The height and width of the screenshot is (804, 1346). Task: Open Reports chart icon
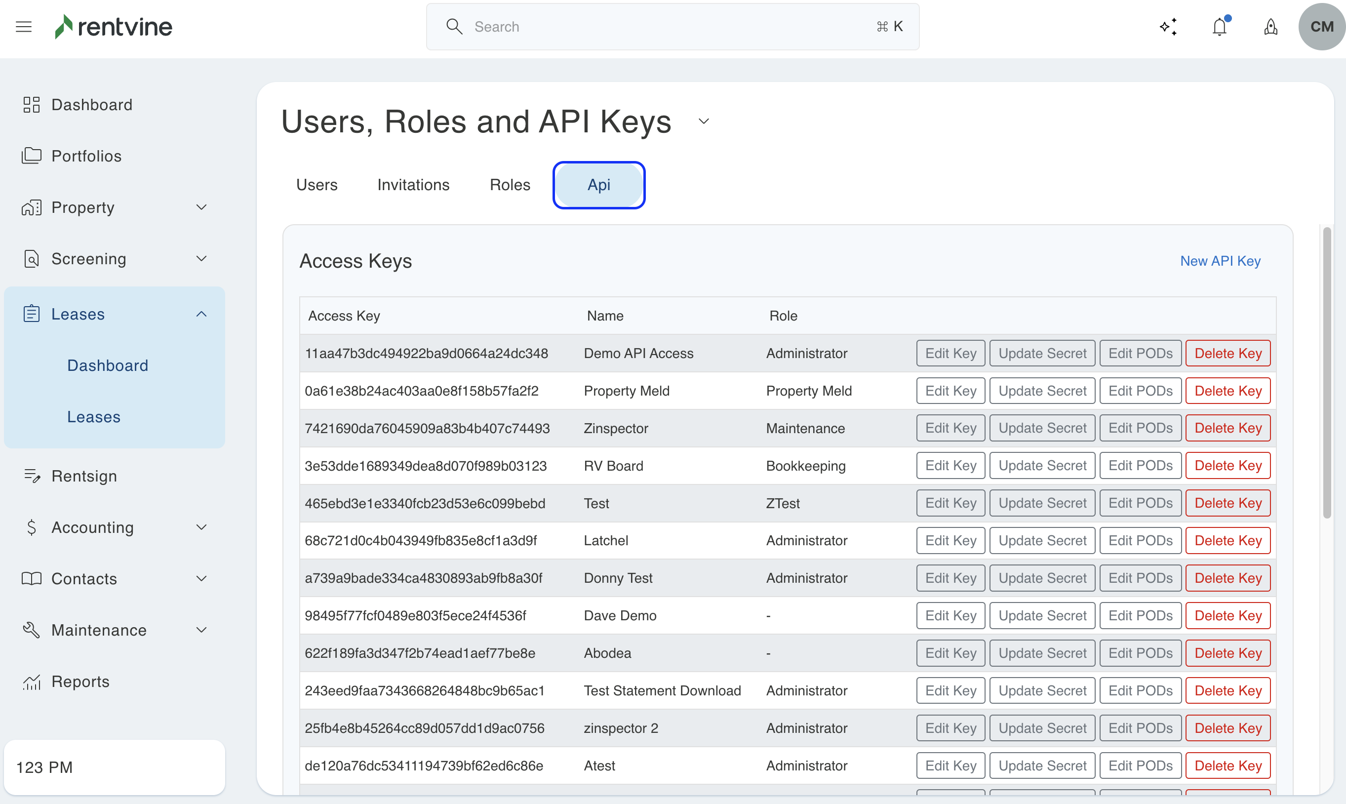tap(32, 682)
